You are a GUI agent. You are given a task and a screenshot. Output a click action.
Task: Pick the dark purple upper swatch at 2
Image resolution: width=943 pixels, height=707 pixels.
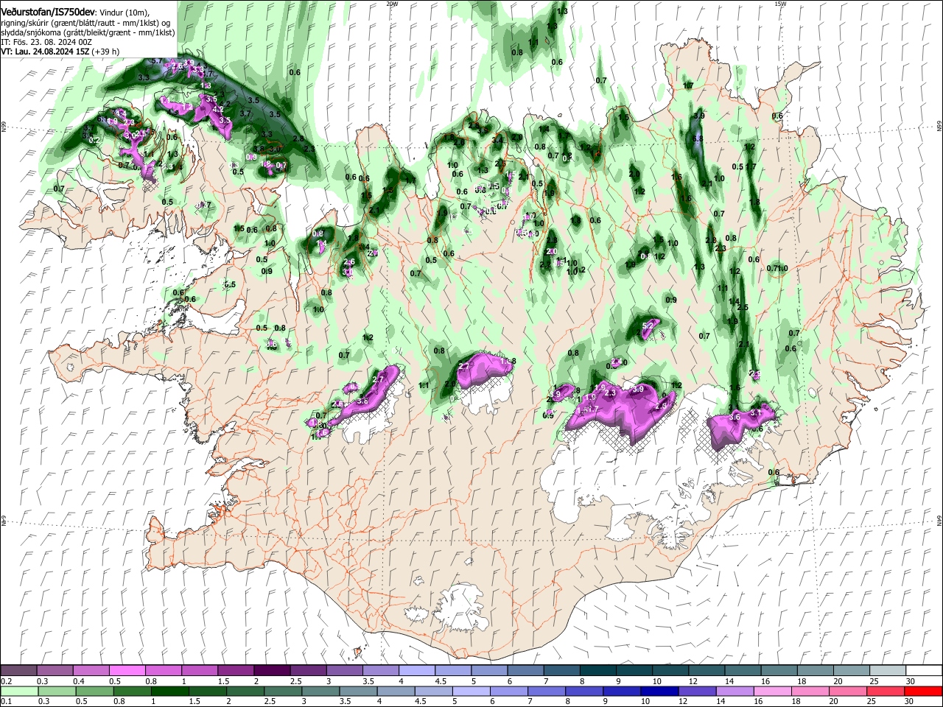tap(272, 671)
